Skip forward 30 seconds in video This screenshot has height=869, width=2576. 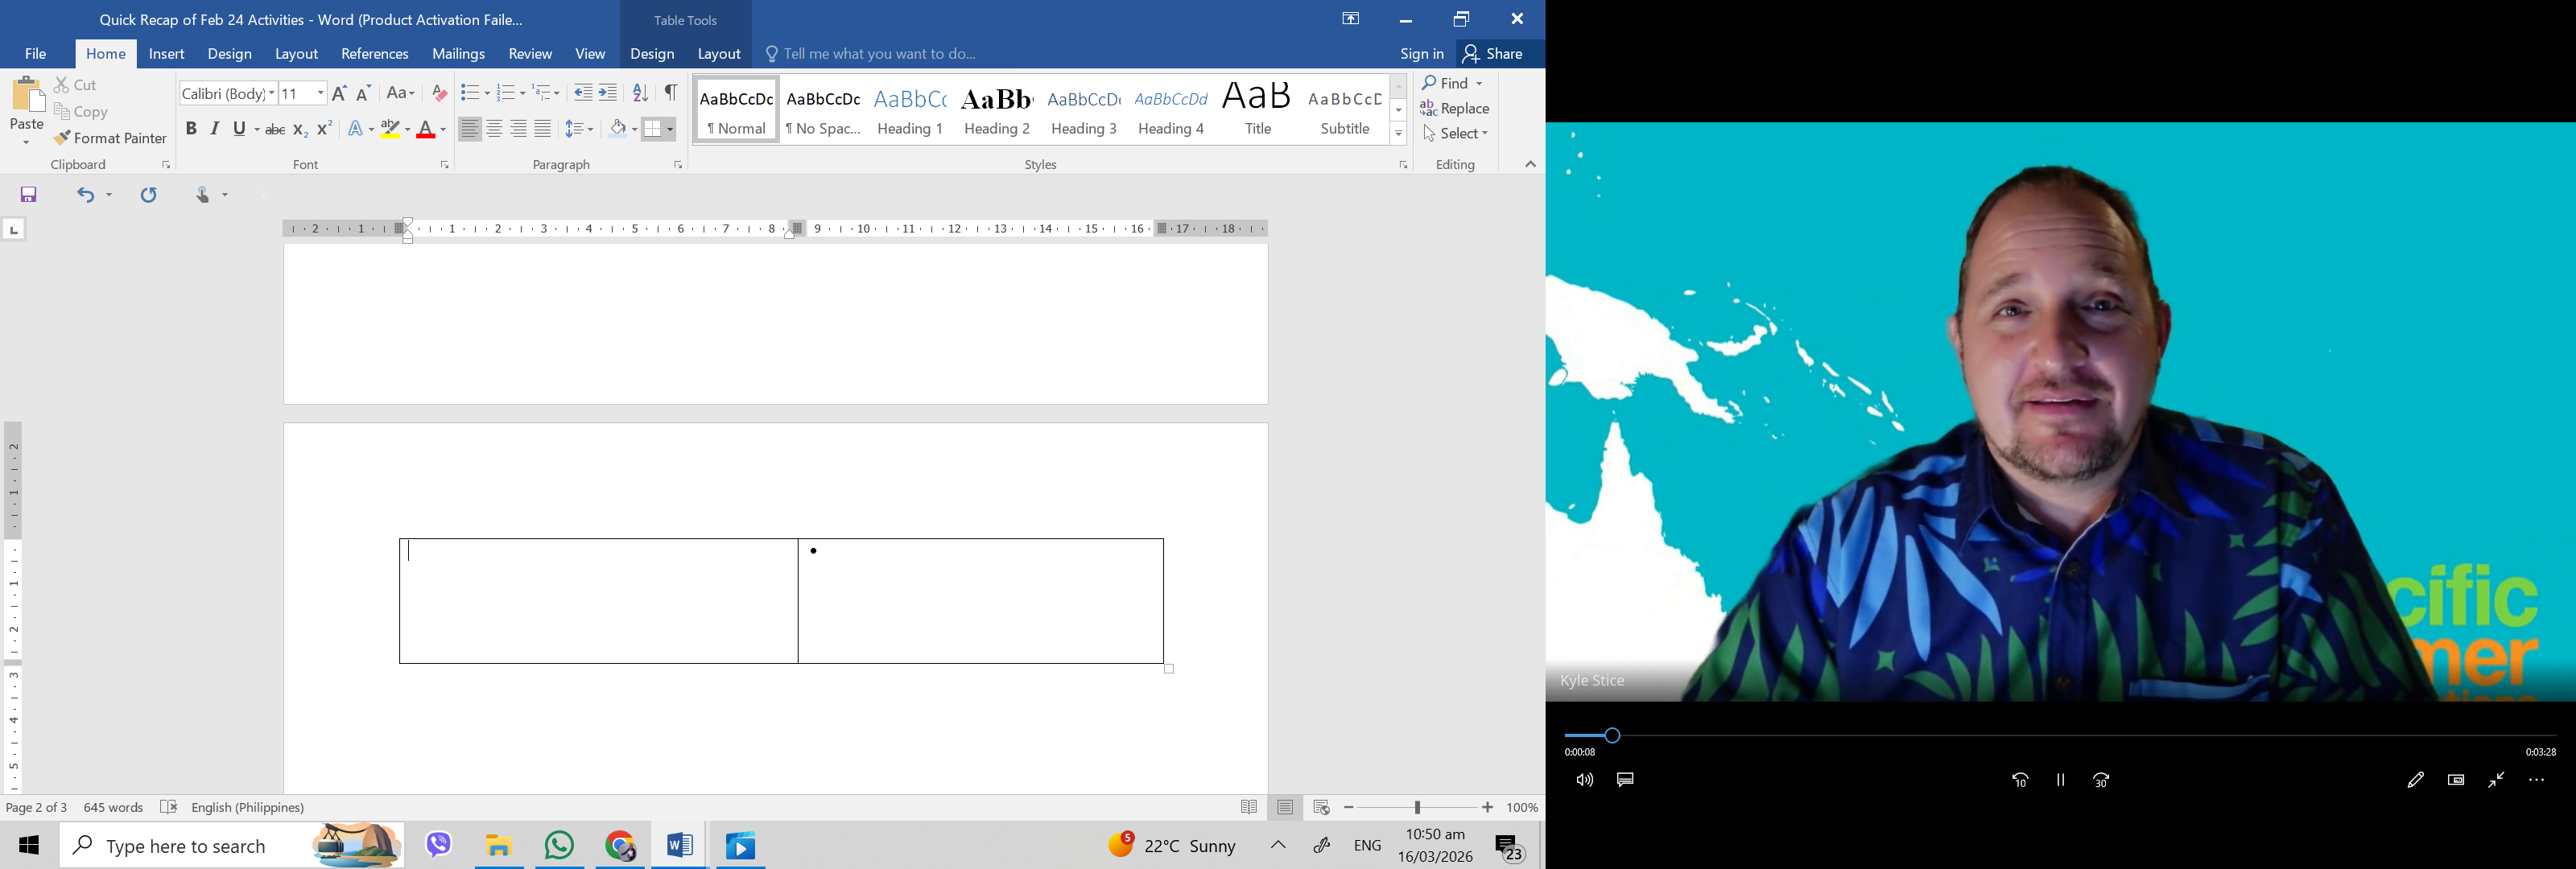[2101, 780]
